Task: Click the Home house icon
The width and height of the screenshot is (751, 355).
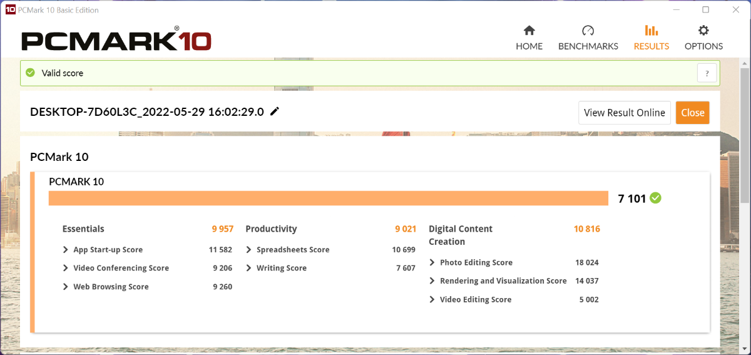Action: tap(529, 31)
